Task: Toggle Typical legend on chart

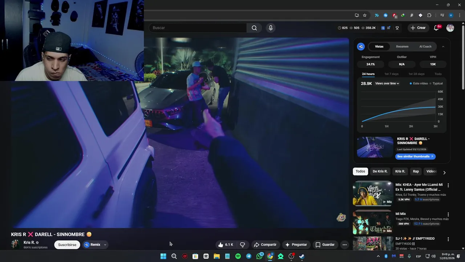Action: pyautogui.click(x=436, y=83)
